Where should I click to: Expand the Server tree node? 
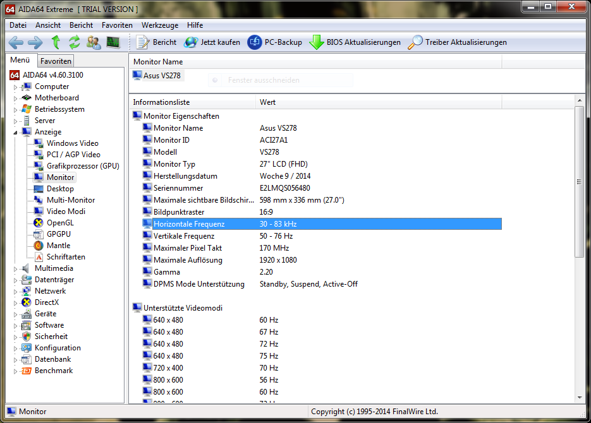[15, 121]
